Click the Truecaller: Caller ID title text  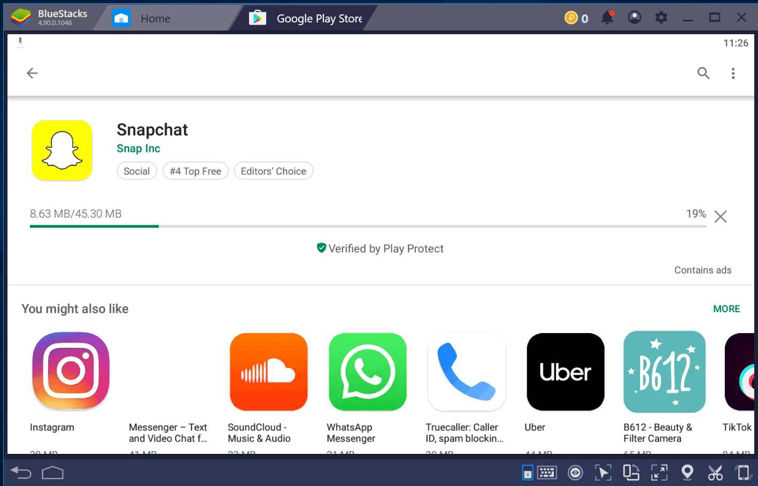[x=465, y=433]
